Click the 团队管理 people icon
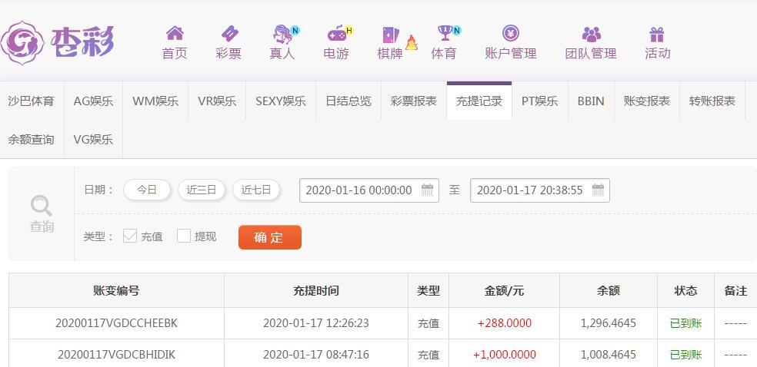Image resolution: width=757 pixels, height=367 pixels. coord(591,35)
